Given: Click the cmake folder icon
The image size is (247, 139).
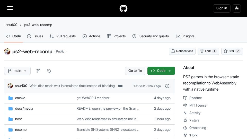Looking at the screenshot, I should click(x=11, y=98).
